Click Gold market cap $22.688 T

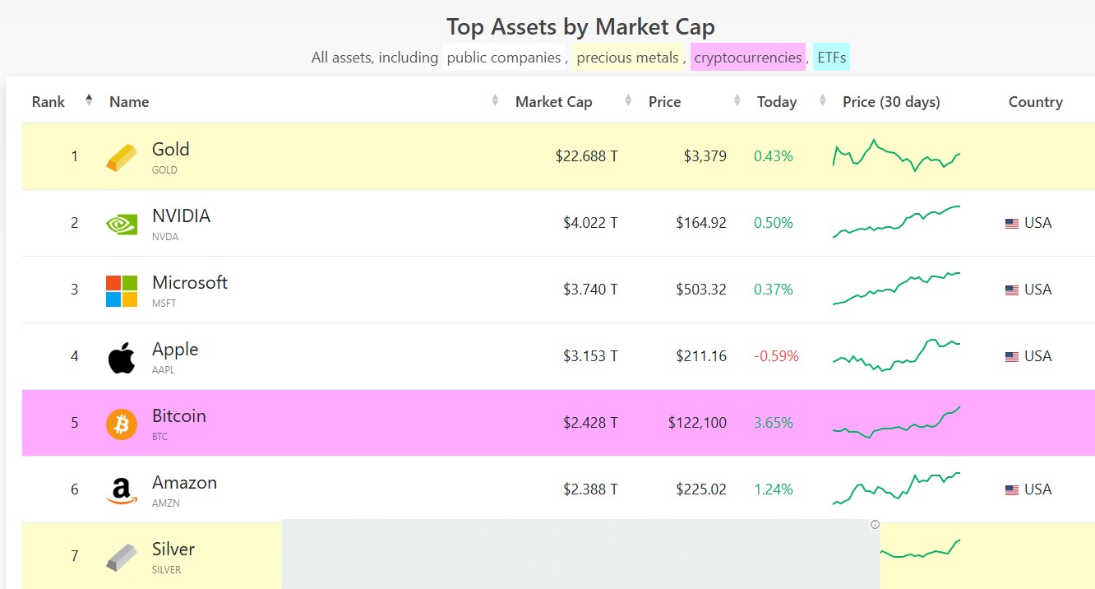[x=586, y=156]
